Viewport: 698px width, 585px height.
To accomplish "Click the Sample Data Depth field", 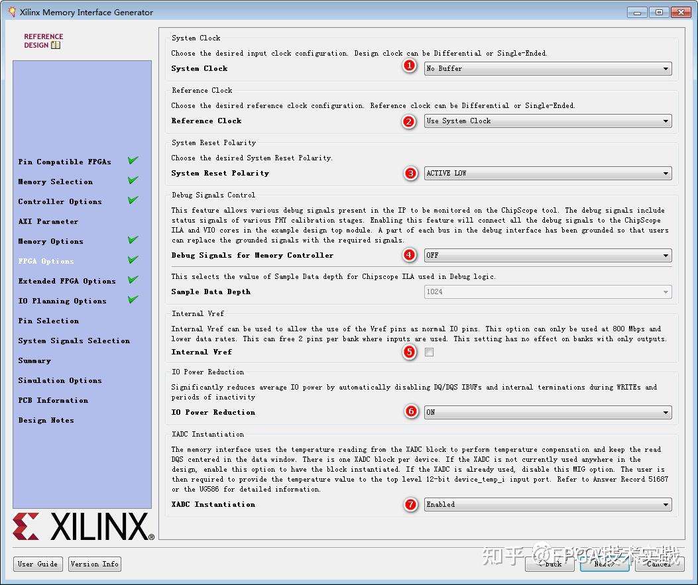I will click(x=548, y=292).
